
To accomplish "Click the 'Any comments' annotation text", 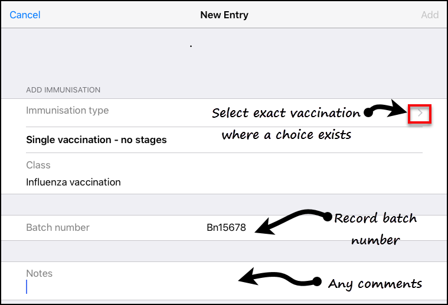I will point(375,284).
